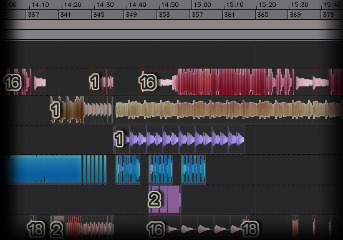The width and height of the screenshot is (343, 240).
Task: Select the large solid blue clip
Action: point(43,169)
